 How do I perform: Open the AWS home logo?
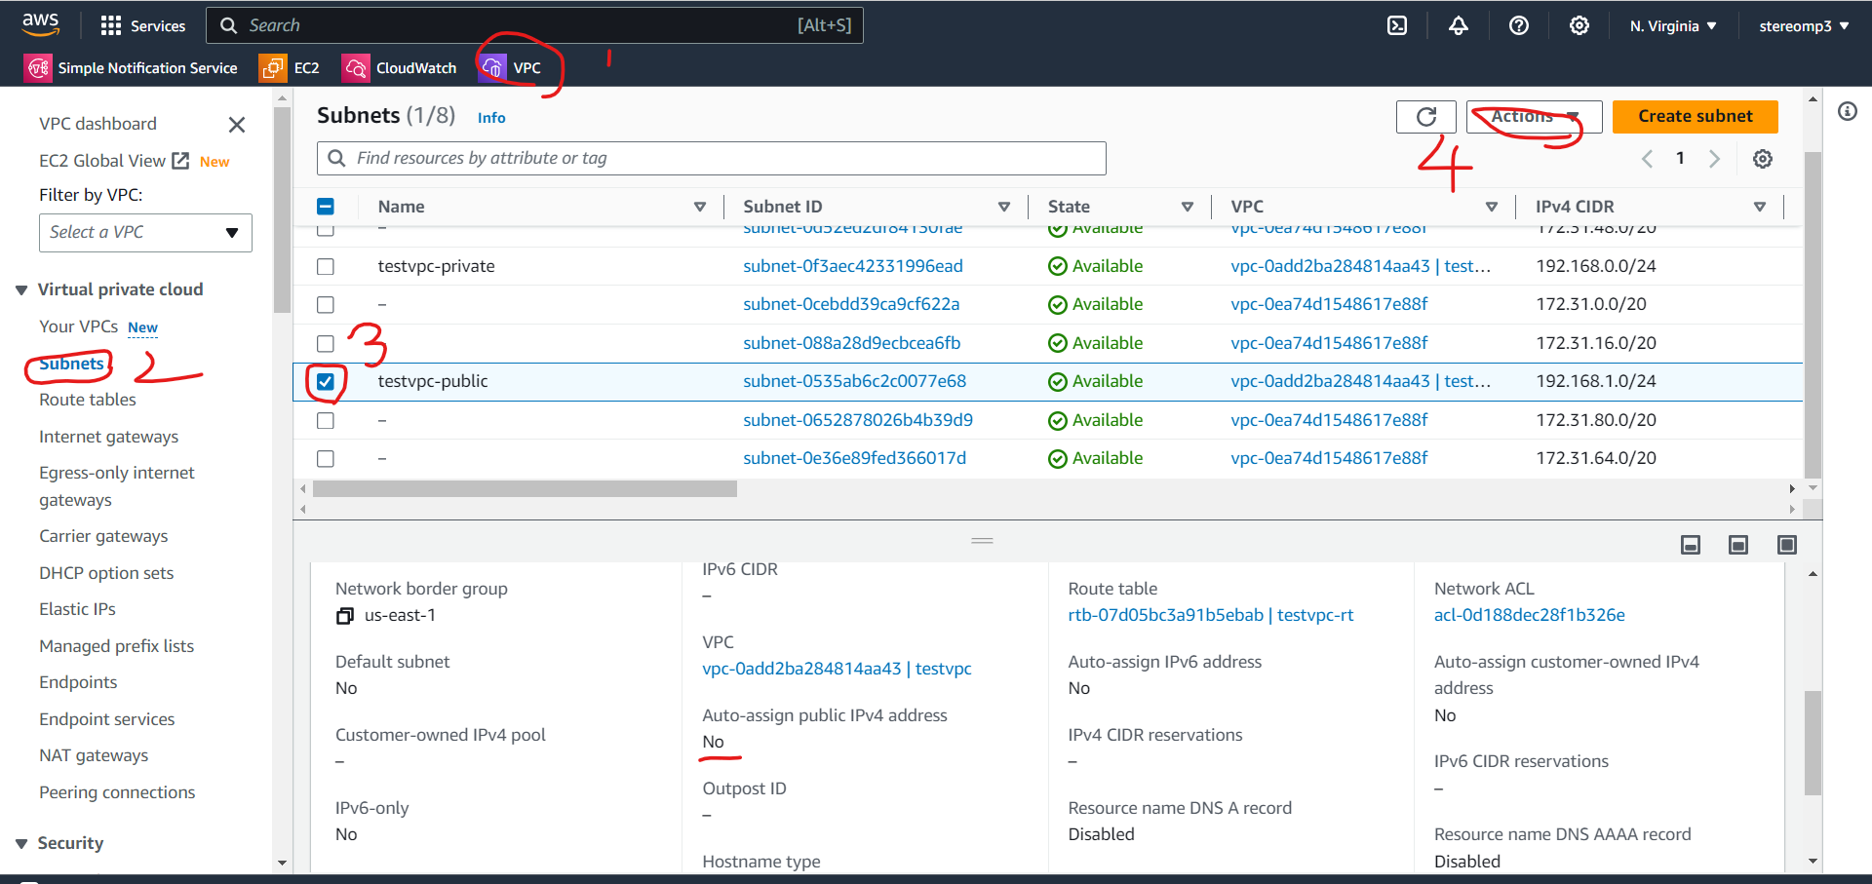[41, 24]
